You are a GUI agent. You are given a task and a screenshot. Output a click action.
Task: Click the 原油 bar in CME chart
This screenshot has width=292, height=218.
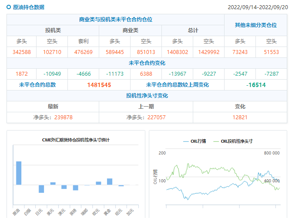(19, 173)
